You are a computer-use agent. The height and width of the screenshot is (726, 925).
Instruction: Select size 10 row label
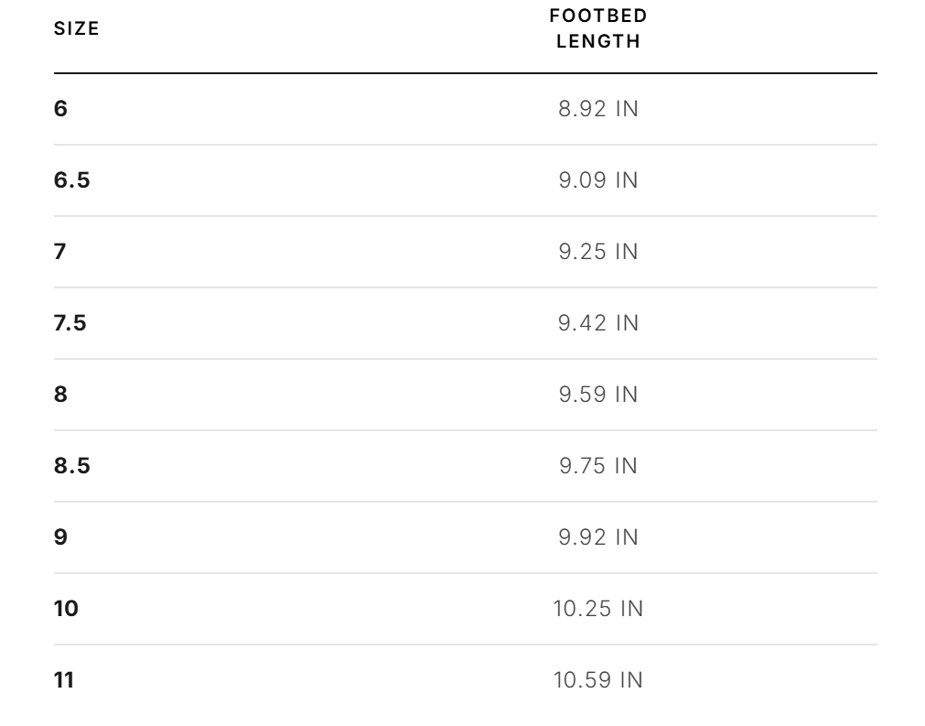click(66, 609)
